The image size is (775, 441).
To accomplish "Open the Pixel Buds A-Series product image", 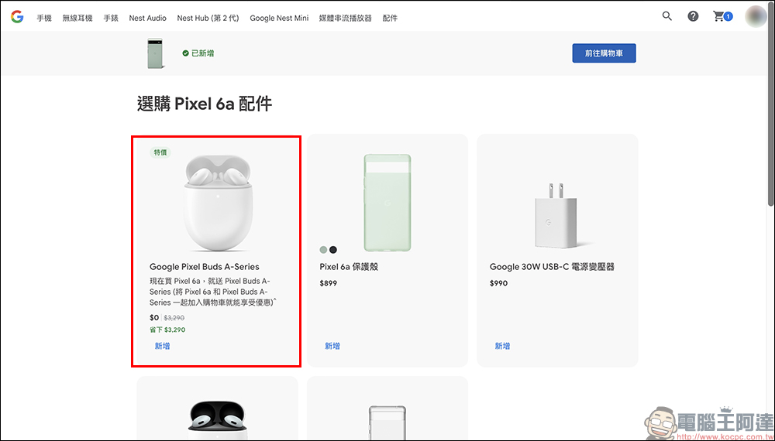I will (x=217, y=203).
